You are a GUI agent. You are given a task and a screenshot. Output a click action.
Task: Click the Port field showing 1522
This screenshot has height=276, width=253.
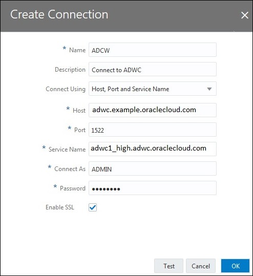tap(153, 130)
